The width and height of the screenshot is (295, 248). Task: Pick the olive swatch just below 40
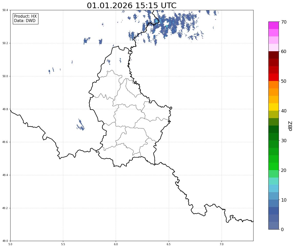tap(273, 115)
